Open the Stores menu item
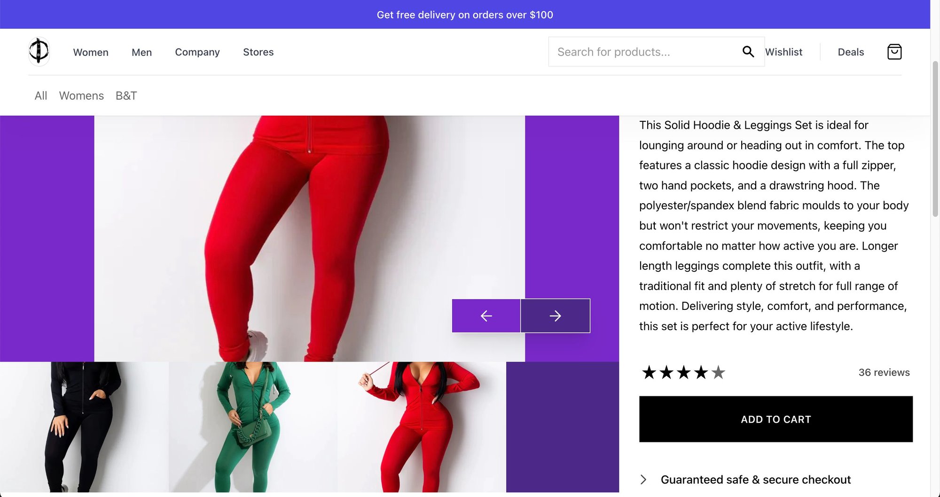The height and width of the screenshot is (497, 940). point(258,52)
